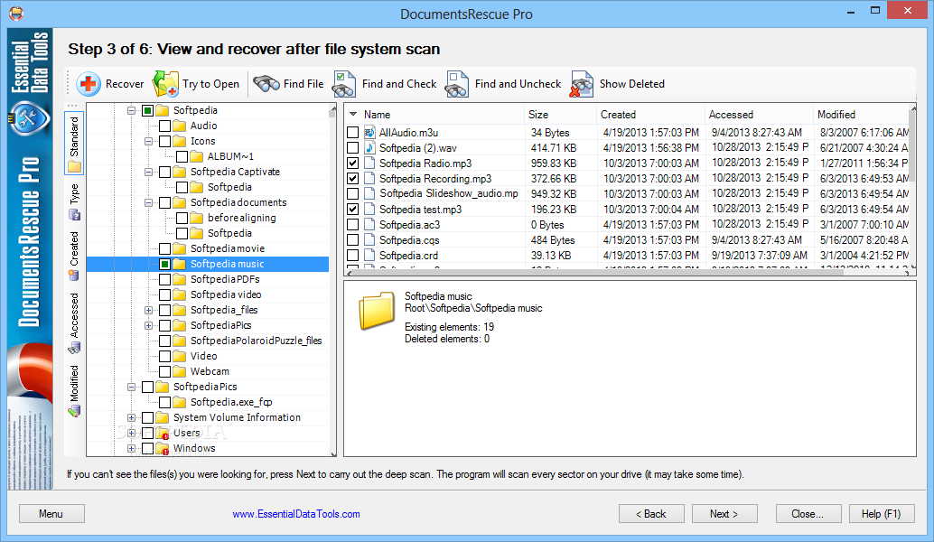Check the Softpedia.crd file checkbox
934x542 pixels.
pyautogui.click(x=352, y=256)
